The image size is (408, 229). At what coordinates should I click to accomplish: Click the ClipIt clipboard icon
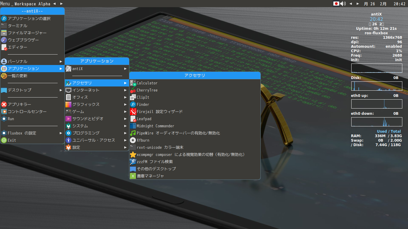point(133,97)
